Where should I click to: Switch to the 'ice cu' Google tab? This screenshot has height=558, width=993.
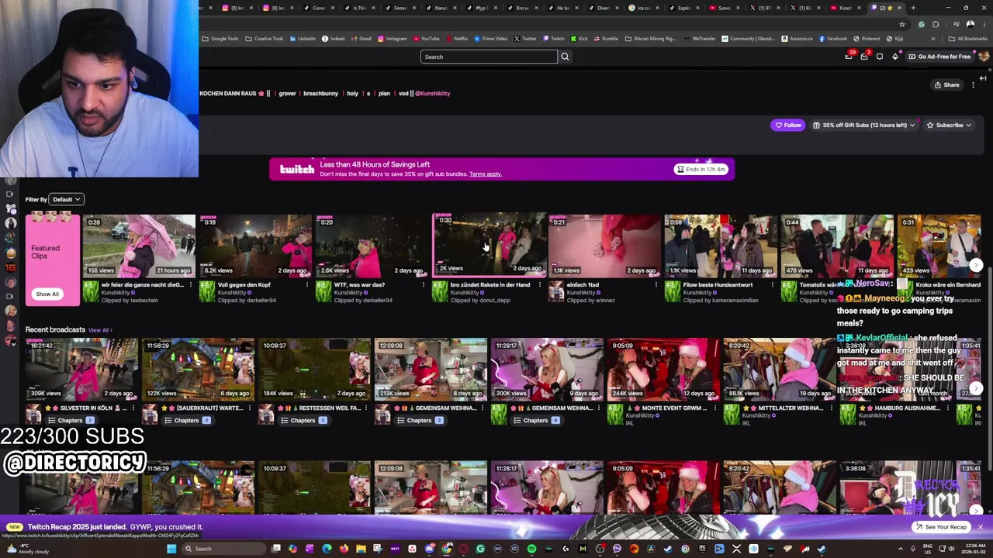[x=645, y=8]
